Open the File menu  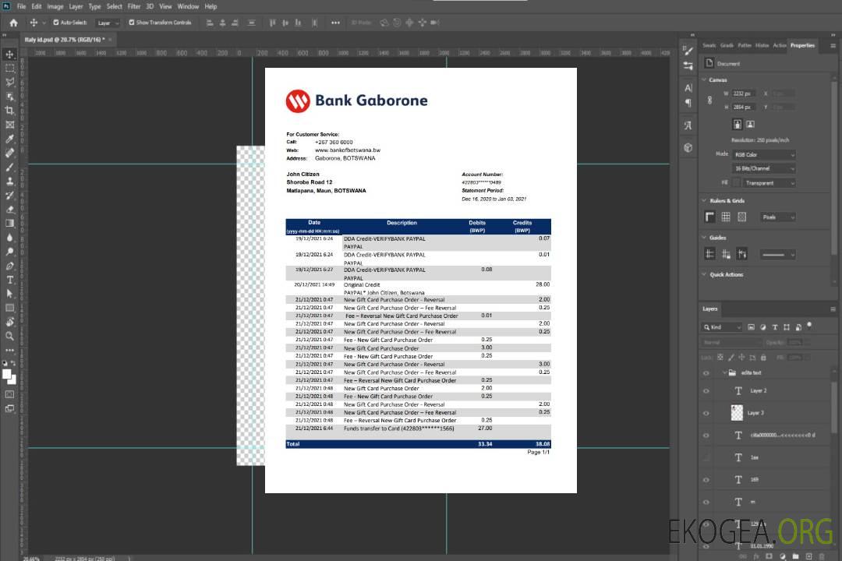click(x=21, y=6)
